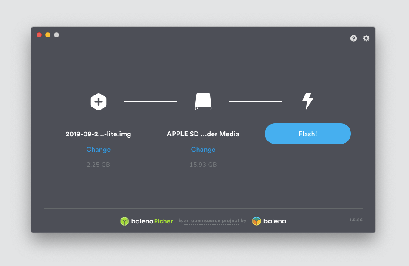Click the select image plus hexagon icon

pyautogui.click(x=98, y=102)
